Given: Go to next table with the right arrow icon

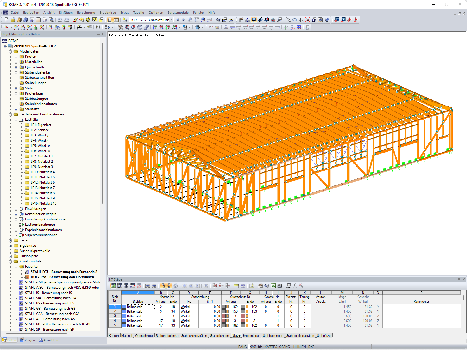Looking at the screenshot, I should tap(154, 286).
